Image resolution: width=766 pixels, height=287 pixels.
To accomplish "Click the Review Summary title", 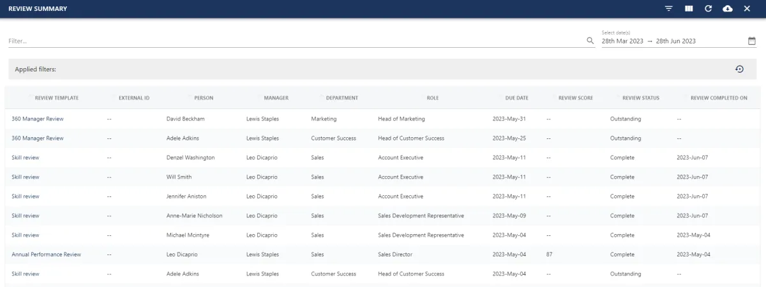I will (x=38, y=9).
